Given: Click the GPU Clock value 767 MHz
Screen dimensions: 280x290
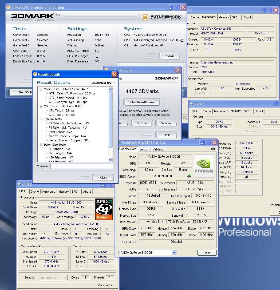Looking at the screenshot, I should pyautogui.click(x=147, y=228).
